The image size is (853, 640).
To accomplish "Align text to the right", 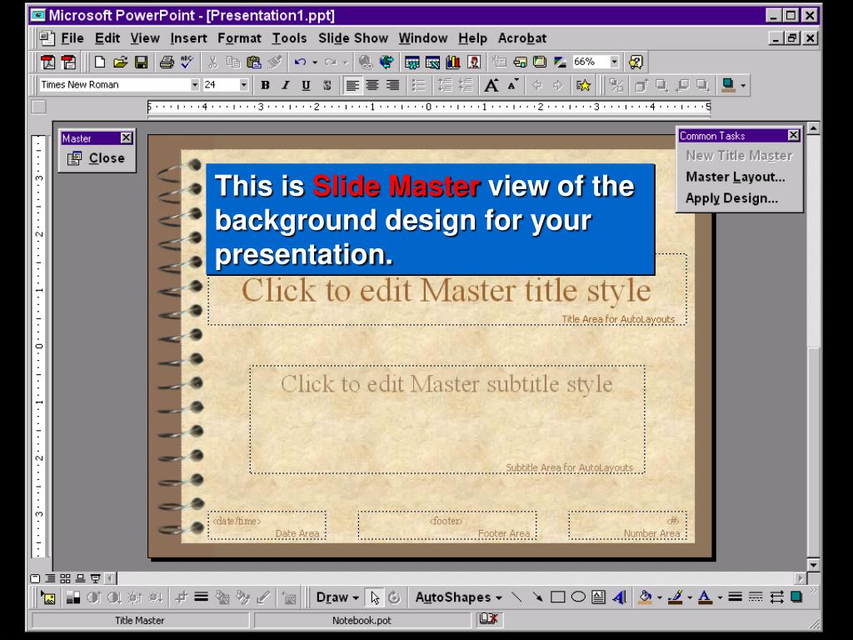I will [393, 85].
